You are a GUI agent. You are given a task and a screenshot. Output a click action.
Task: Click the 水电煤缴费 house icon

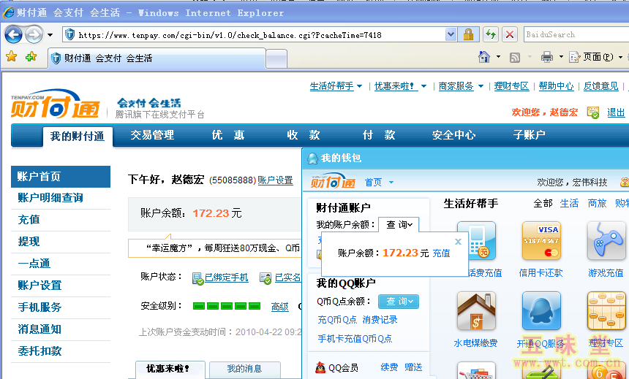click(475, 312)
